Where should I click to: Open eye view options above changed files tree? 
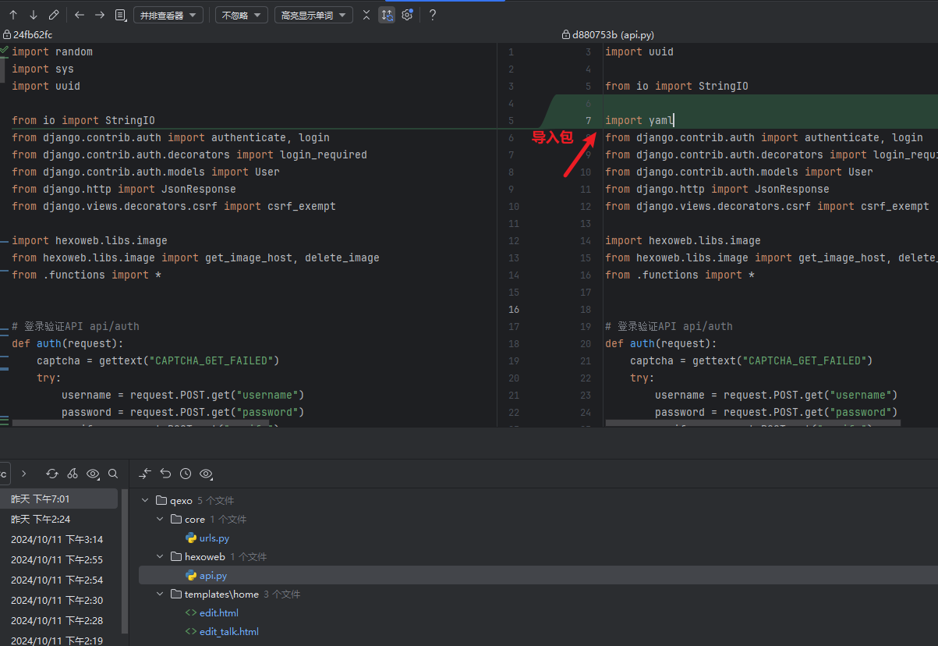[x=207, y=474]
